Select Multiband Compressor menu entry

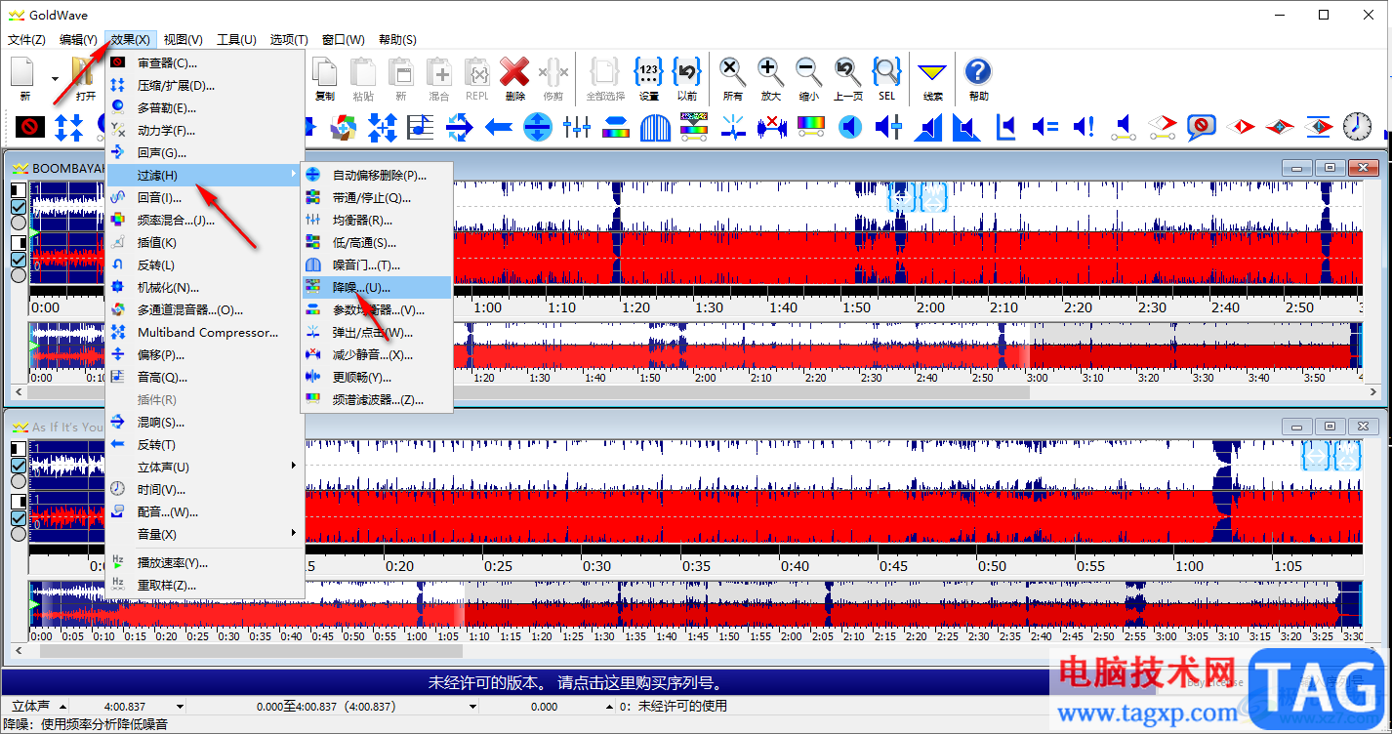tap(205, 332)
